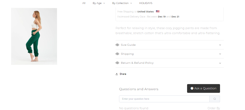Click the Share text link
245x110 pixels.
pos(123,74)
